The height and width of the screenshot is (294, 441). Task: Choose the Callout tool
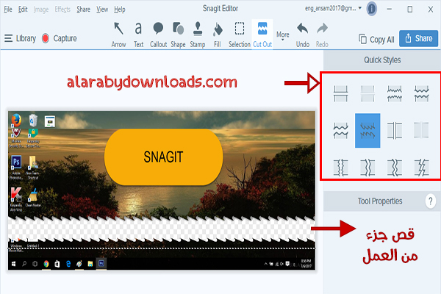[x=158, y=35]
